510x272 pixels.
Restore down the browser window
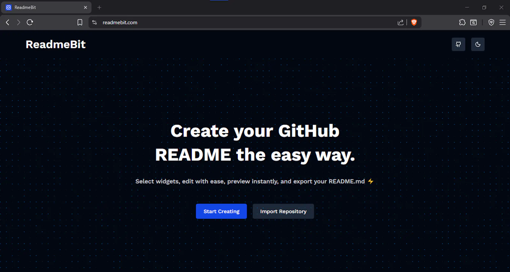[x=484, y=7]
